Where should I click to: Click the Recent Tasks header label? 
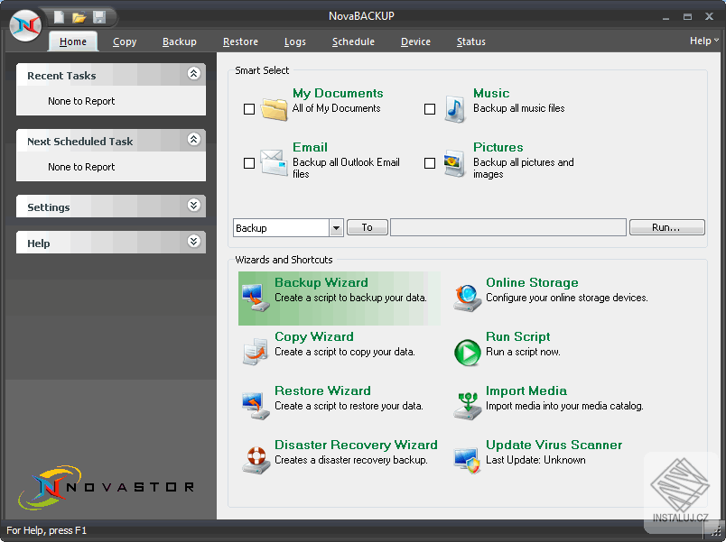point(61,76)
